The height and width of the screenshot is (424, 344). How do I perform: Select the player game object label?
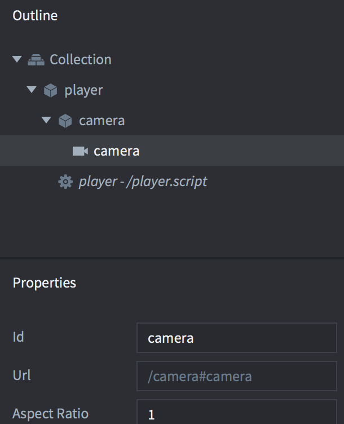click(x=83, y=90)
